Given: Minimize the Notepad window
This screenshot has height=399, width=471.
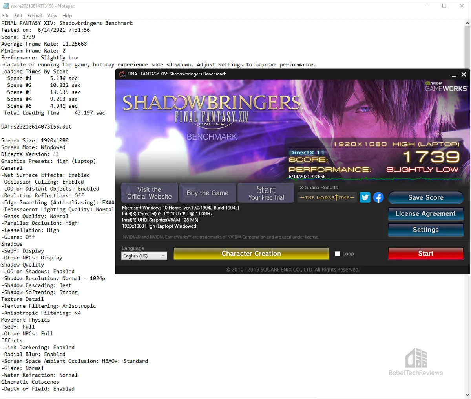Looking at the screenshot, I should 427,6.
